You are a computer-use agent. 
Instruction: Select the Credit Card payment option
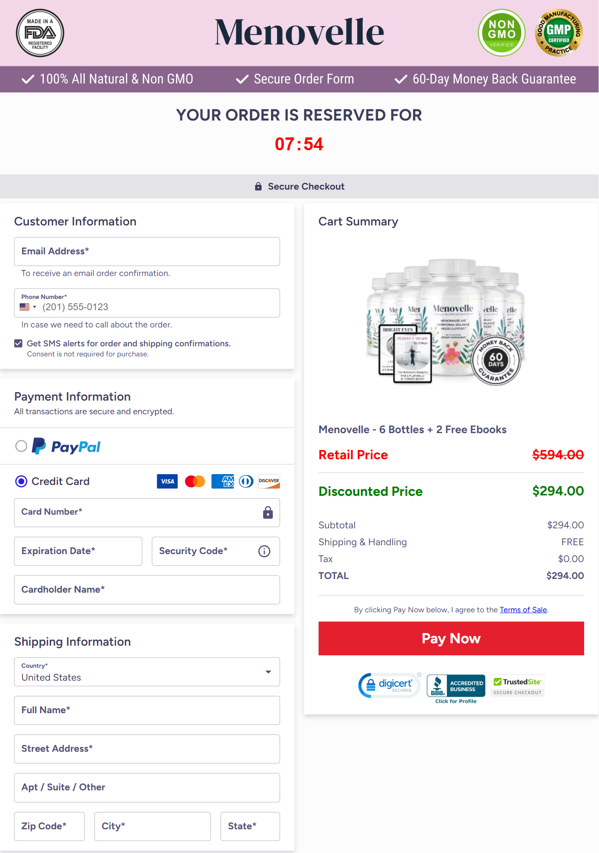[x=21, y=481]
